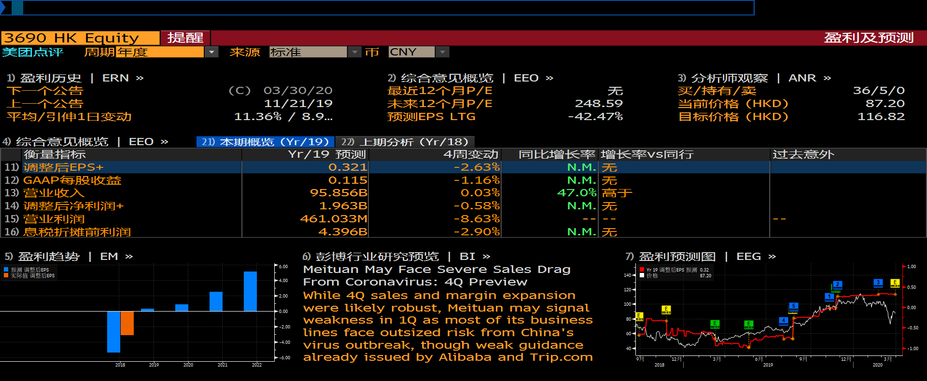
Task: Click the white 价格 legend swatch
Action: pyautogui.click(x=642, y=275)
